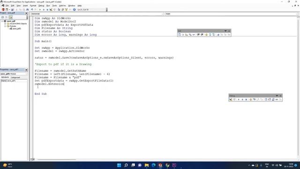
Task: Open Properties Window from Standard toolbar
Action: pos(62,9)
